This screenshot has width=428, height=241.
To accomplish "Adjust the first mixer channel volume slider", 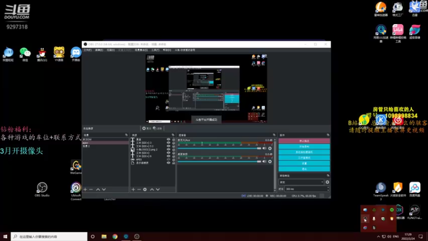I will click(219, 148).
